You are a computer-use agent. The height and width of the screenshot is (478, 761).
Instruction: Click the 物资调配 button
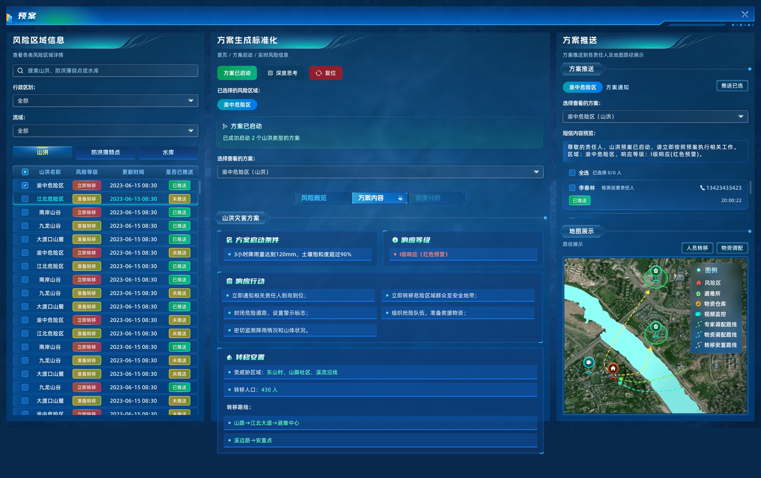click(x=732, y=248)
